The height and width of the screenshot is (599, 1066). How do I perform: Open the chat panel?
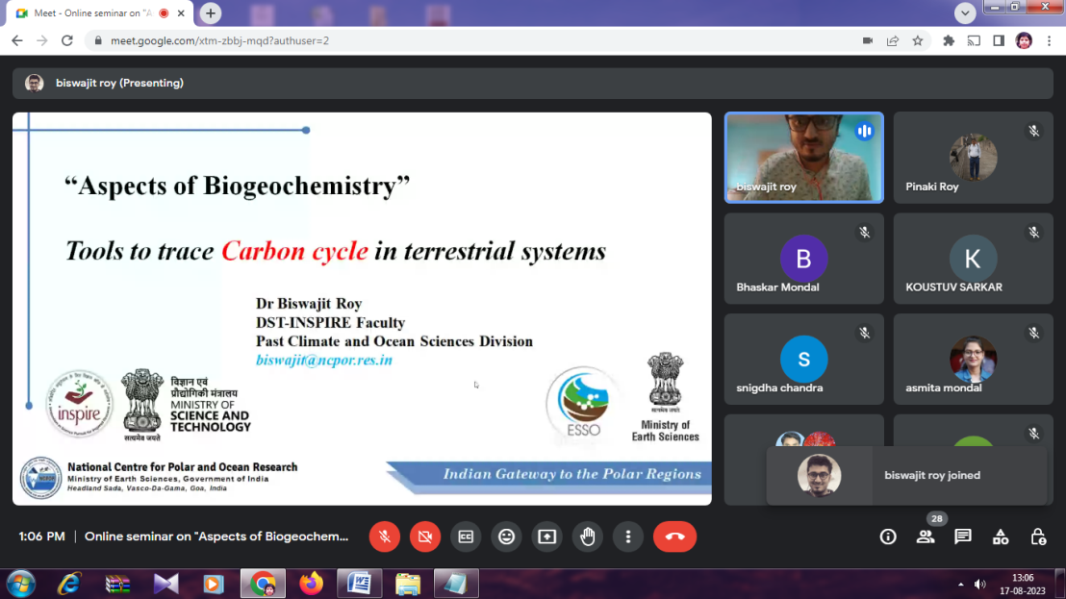pyautogui.click(x=963, y=537)
